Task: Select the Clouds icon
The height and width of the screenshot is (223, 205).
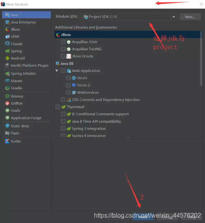Action: 7,44
